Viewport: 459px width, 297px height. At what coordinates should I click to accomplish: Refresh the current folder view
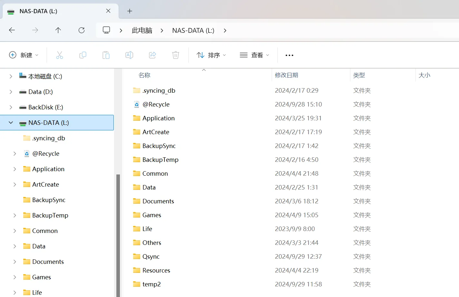pyautogui.click(x=82, y=30)
